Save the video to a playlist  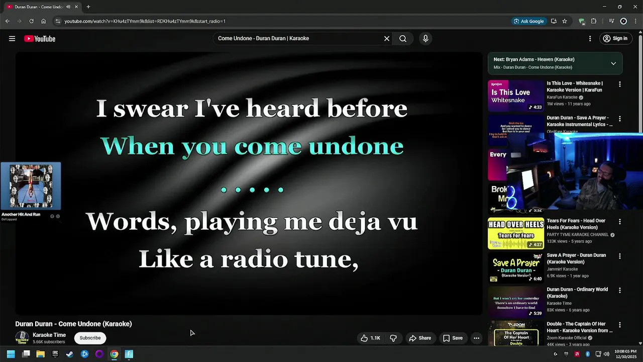tap(453, 338)
